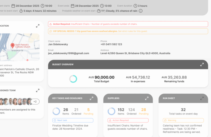Click the budget donut progress chart
Screen dimensions: 211x137
[73, 79]
